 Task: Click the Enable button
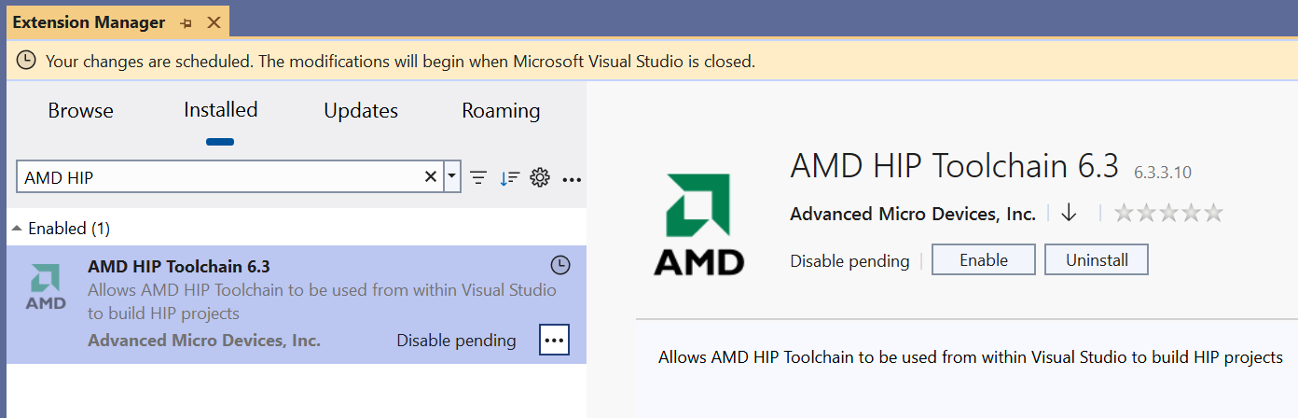(983, 260)
